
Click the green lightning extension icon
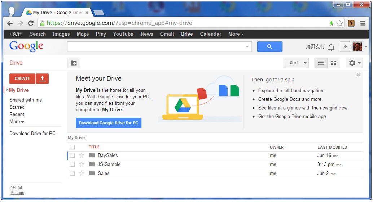click(x=332, y=23)
